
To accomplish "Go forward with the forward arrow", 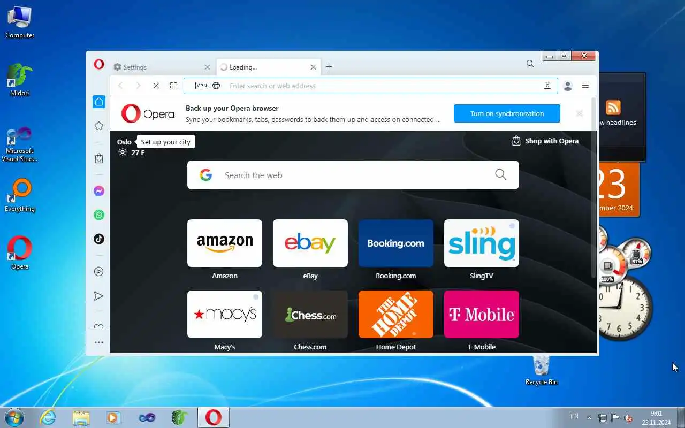I will pos(138,86).
